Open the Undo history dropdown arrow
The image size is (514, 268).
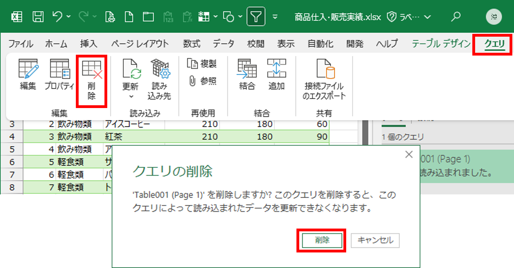point(69,17)
